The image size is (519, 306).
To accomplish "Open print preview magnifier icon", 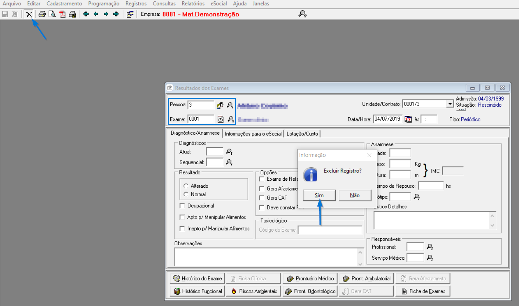I will point(52,14).
